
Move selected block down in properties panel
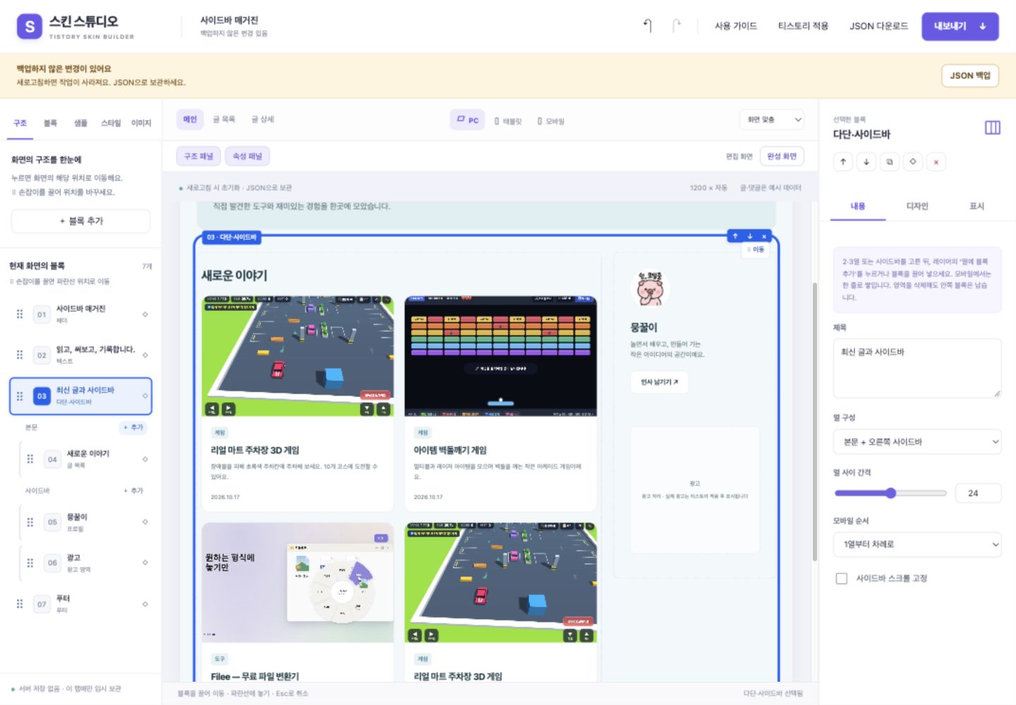point(866,161)
